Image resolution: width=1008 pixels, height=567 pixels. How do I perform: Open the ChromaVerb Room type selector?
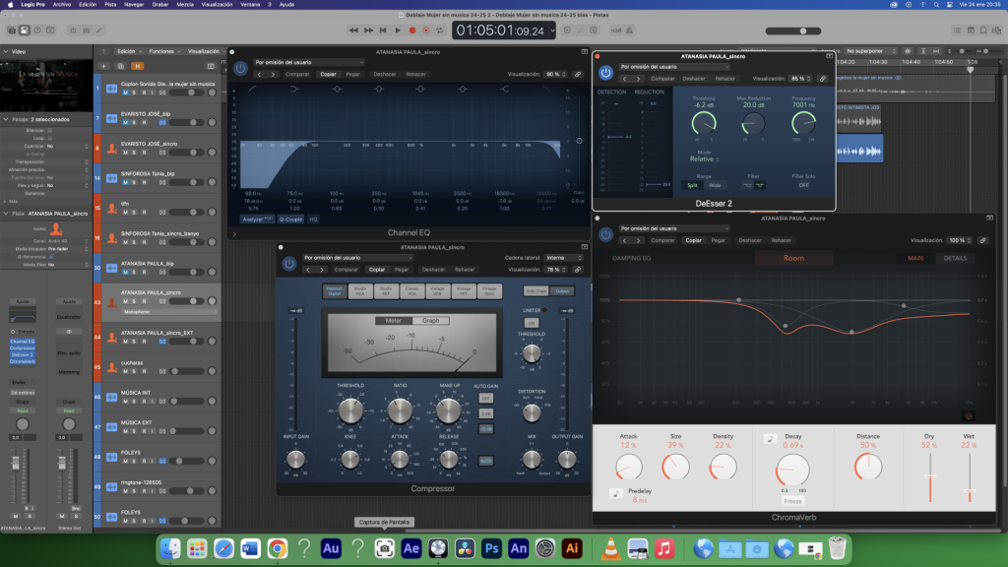pos(793,258)
